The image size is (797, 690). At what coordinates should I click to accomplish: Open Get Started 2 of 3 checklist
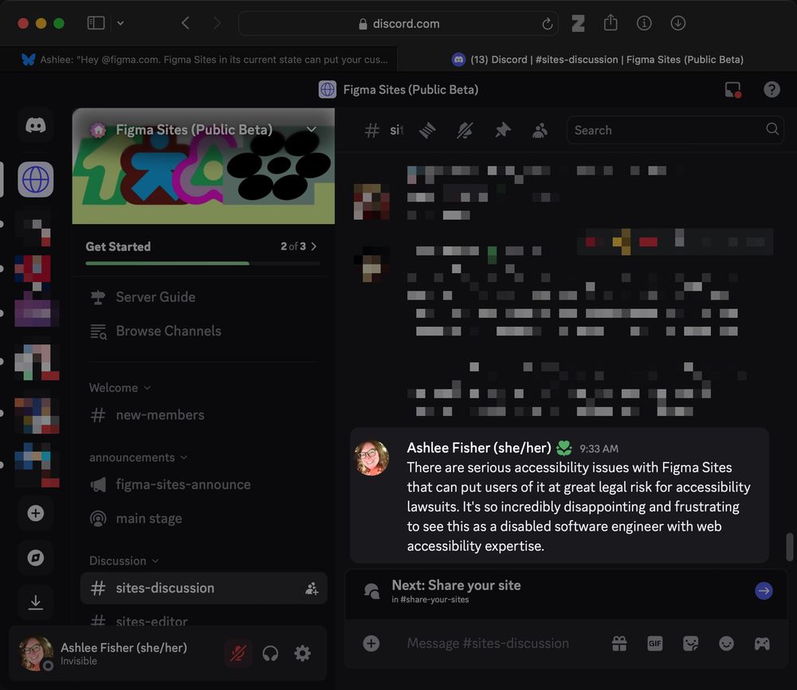[x=203, y=246]
